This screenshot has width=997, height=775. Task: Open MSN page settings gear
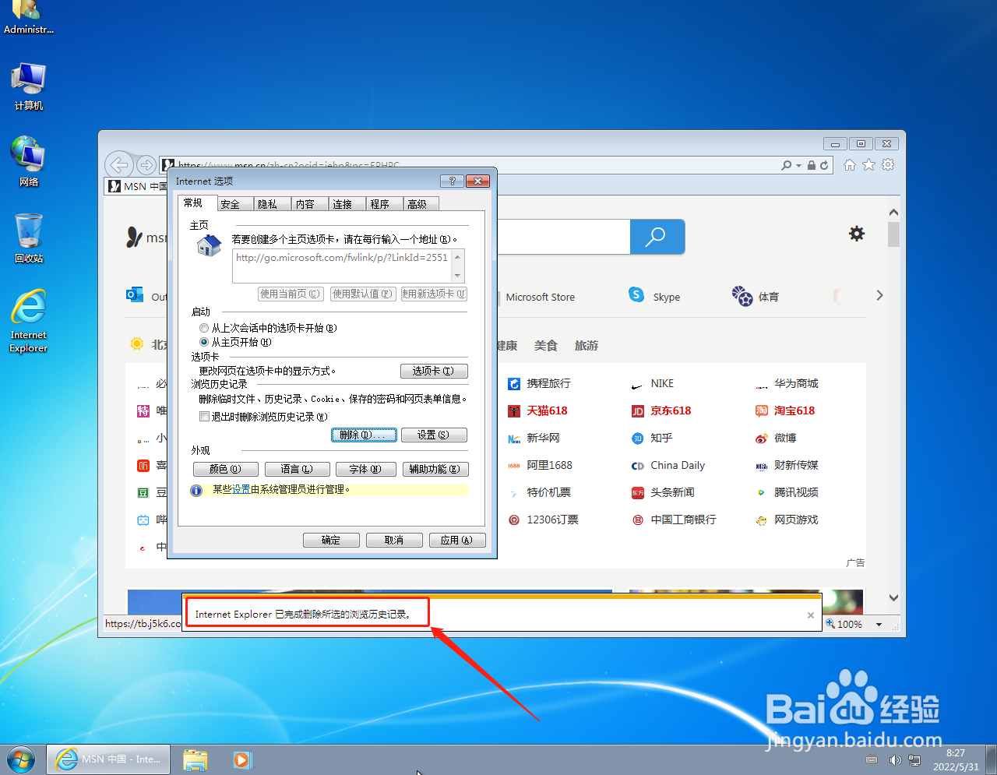click(x=857, y=234)
